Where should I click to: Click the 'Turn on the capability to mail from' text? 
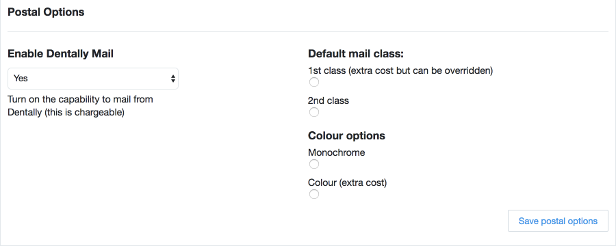click(x=80, y=99)
